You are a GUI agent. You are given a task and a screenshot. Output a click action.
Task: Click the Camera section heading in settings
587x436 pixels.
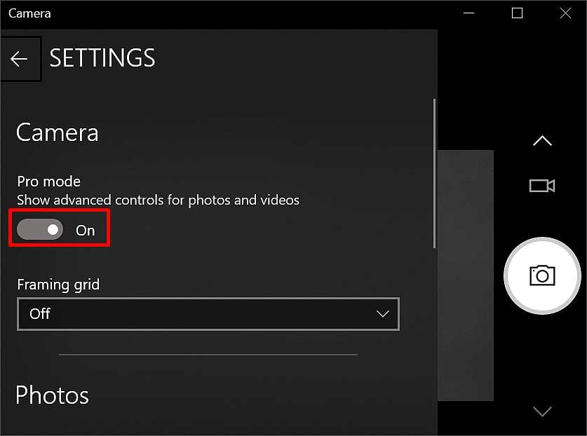pos(58,132)
